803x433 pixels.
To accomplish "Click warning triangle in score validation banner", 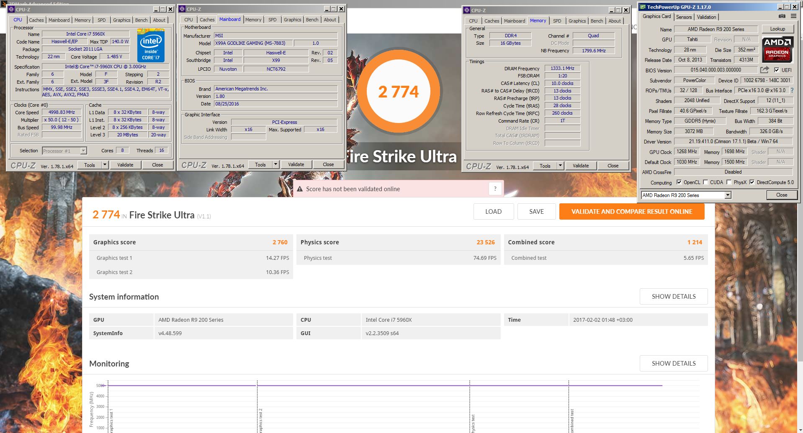I will coord(300,189).
